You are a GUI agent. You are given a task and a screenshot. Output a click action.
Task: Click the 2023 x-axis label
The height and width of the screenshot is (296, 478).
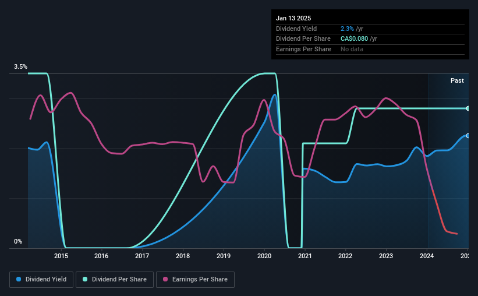click(386, 256)
